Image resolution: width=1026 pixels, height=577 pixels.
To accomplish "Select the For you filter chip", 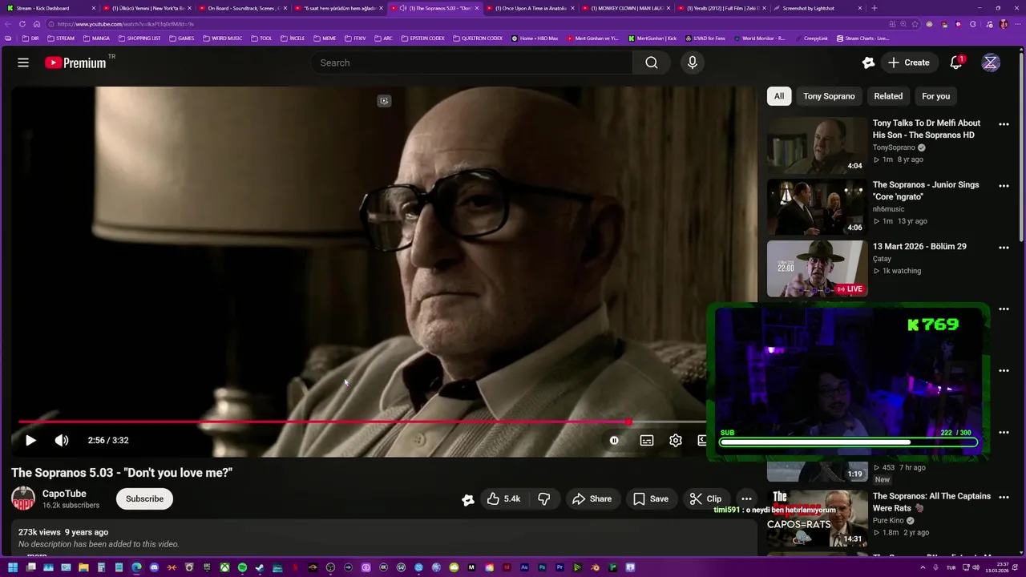I will coord(935,96).
